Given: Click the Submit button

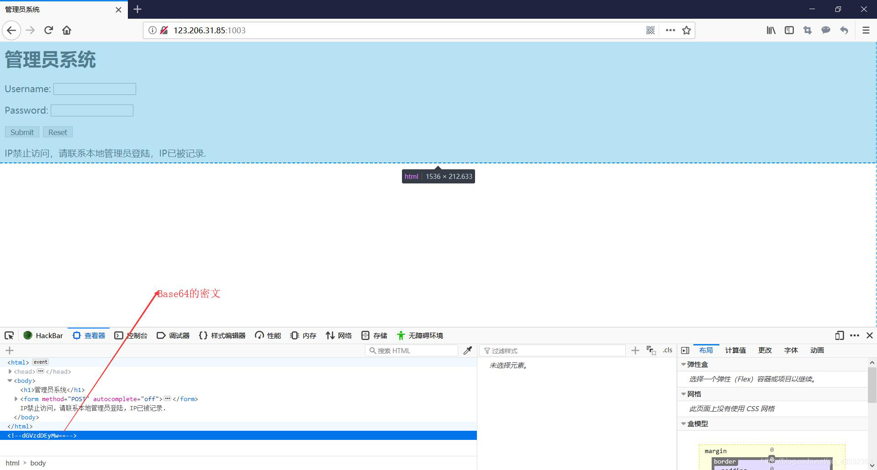Looking at the screenshot, I should (x=22, y=132).
